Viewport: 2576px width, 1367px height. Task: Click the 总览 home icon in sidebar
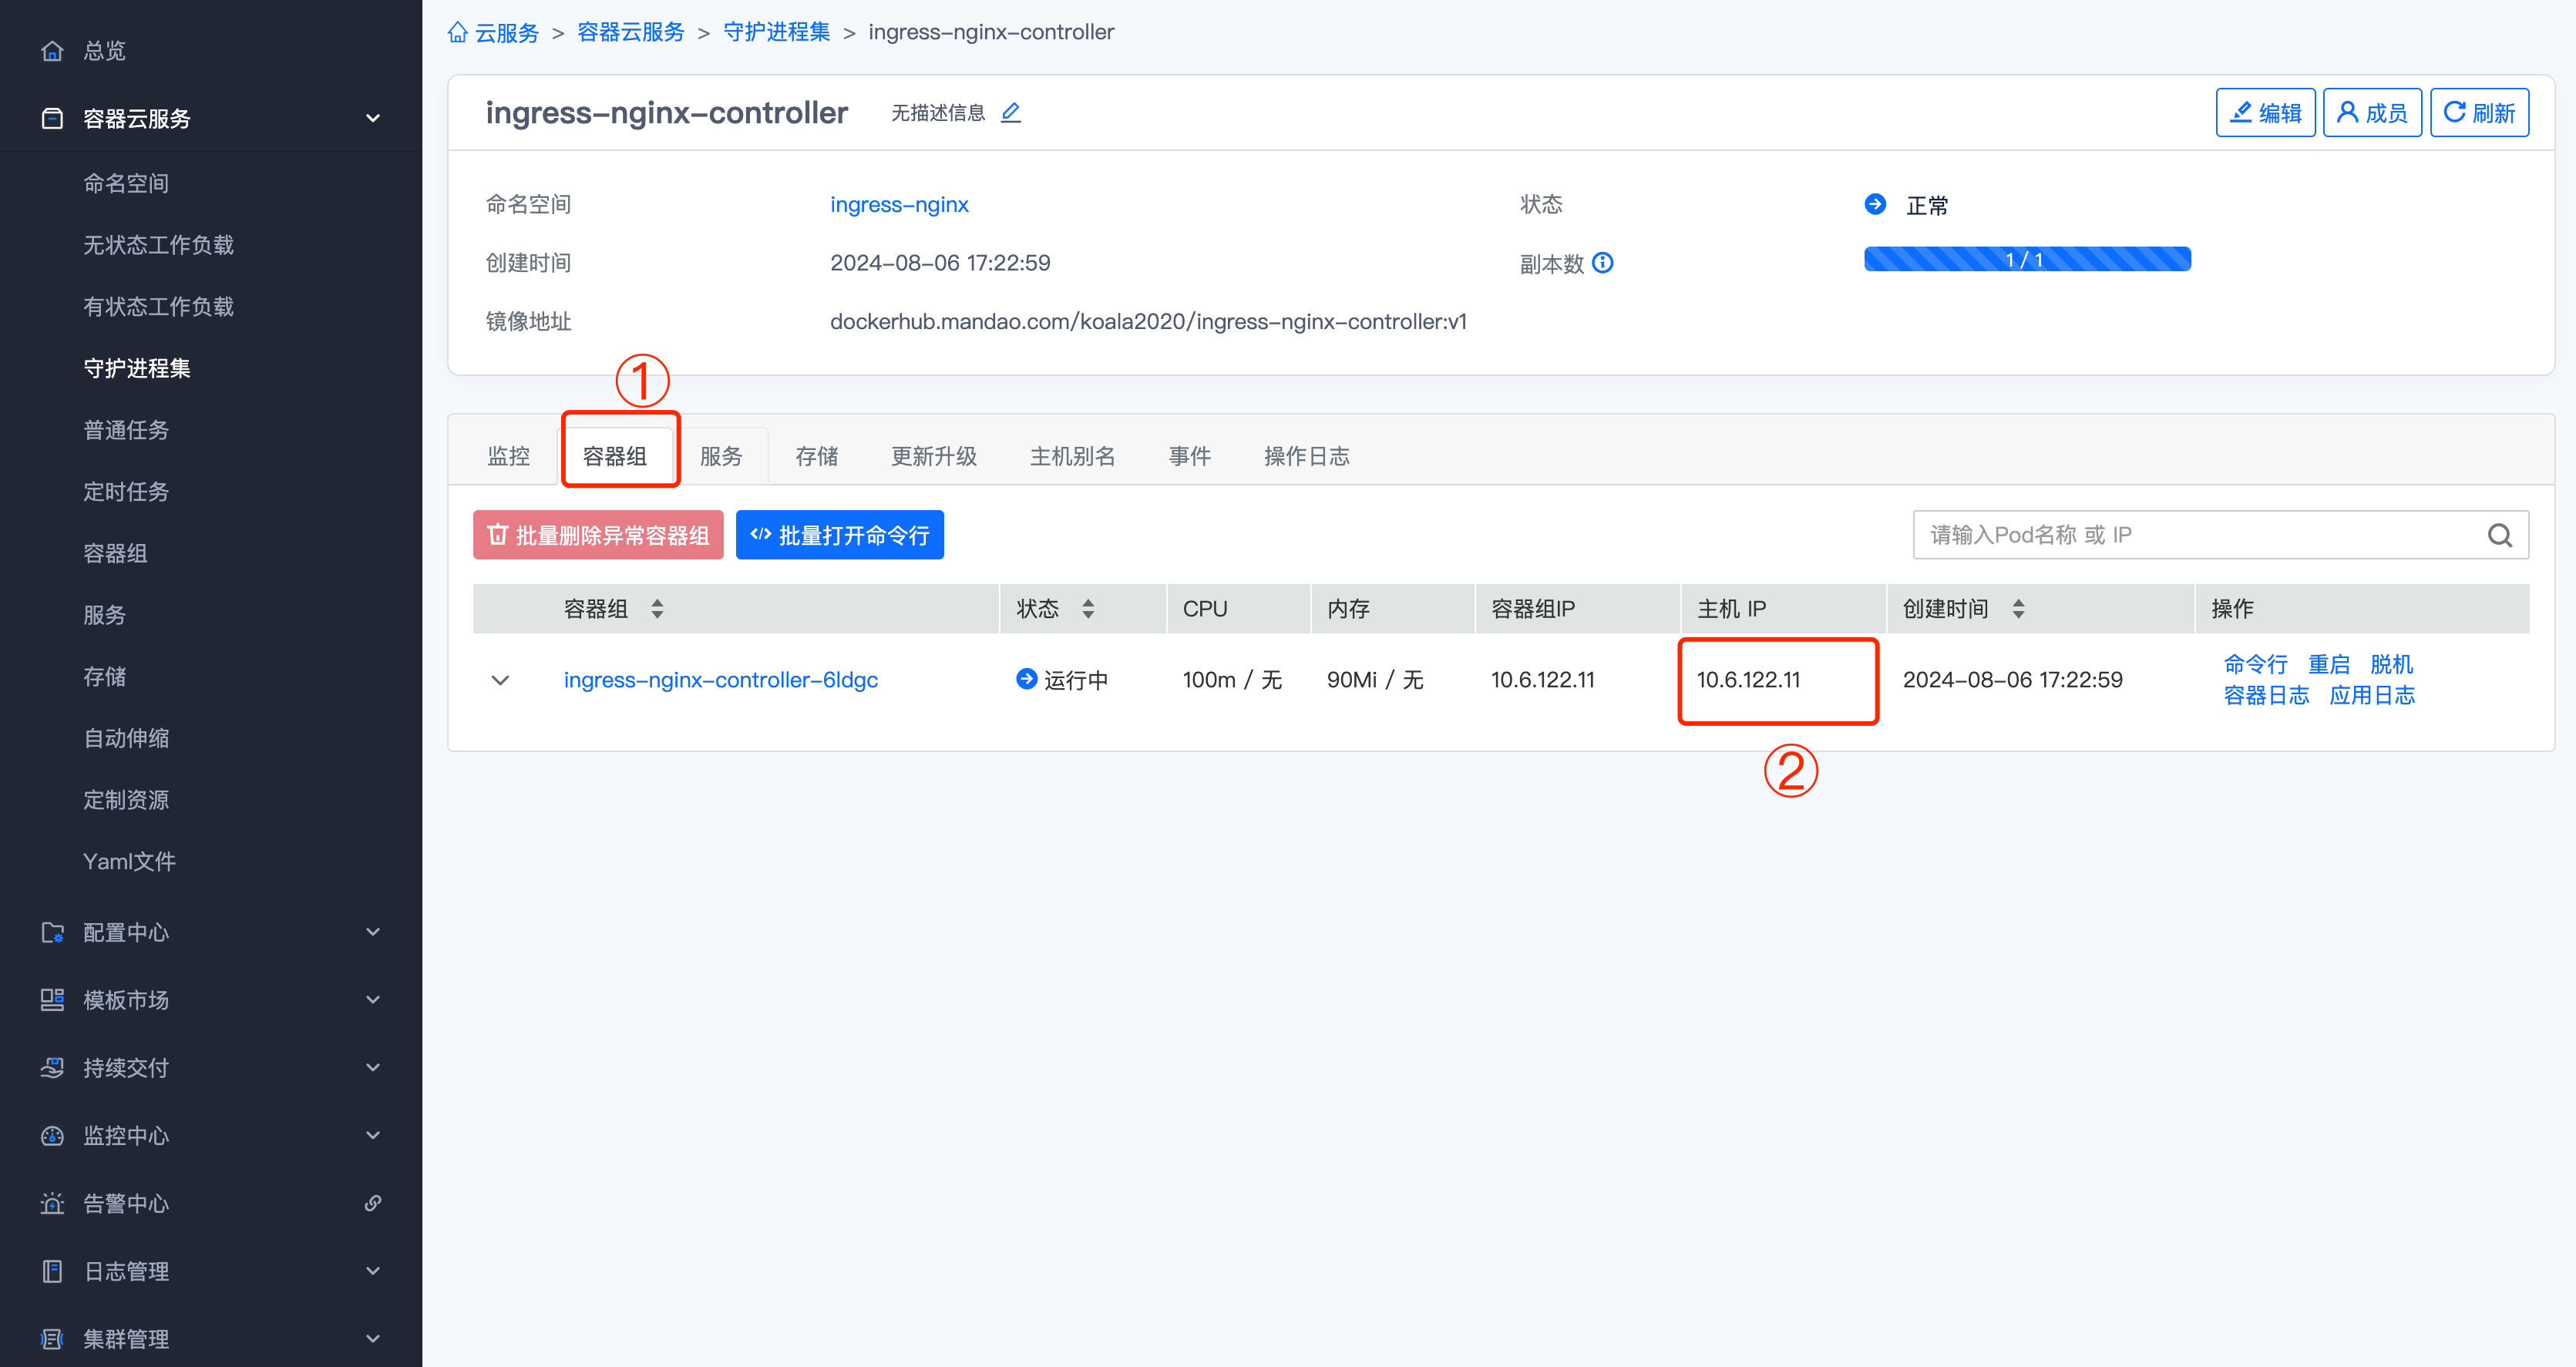click(x=53, y=51)
